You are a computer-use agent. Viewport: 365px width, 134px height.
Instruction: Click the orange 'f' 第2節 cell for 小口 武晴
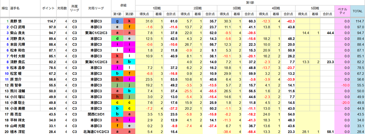(129, 27)
